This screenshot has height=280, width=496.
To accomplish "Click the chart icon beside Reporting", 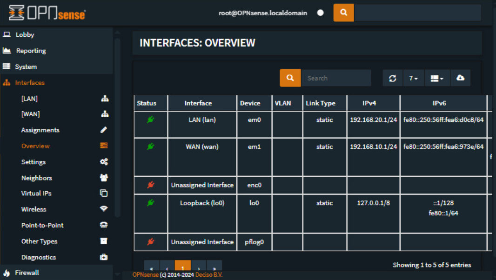I will (x=7, y=50).
